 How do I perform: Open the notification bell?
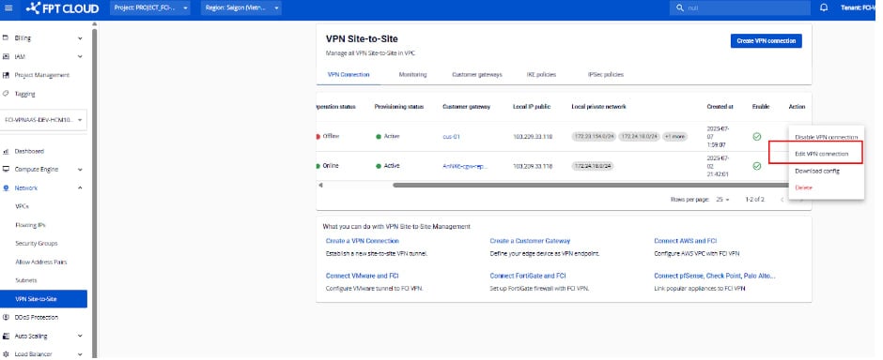(x=824, y=8)
